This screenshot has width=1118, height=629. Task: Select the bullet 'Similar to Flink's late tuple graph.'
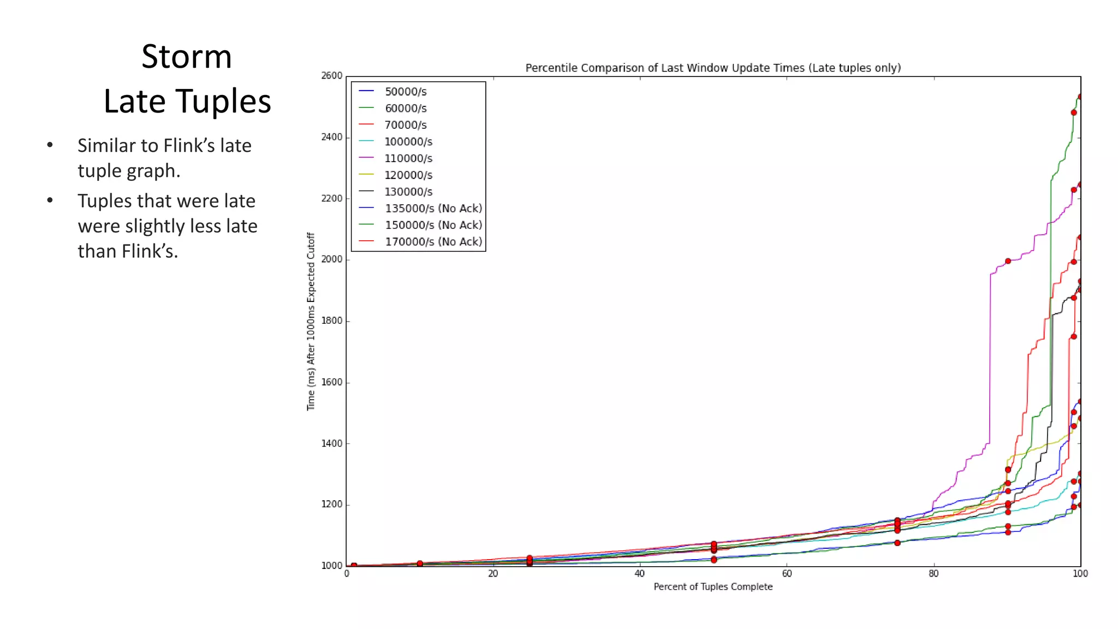click(164, 158)
